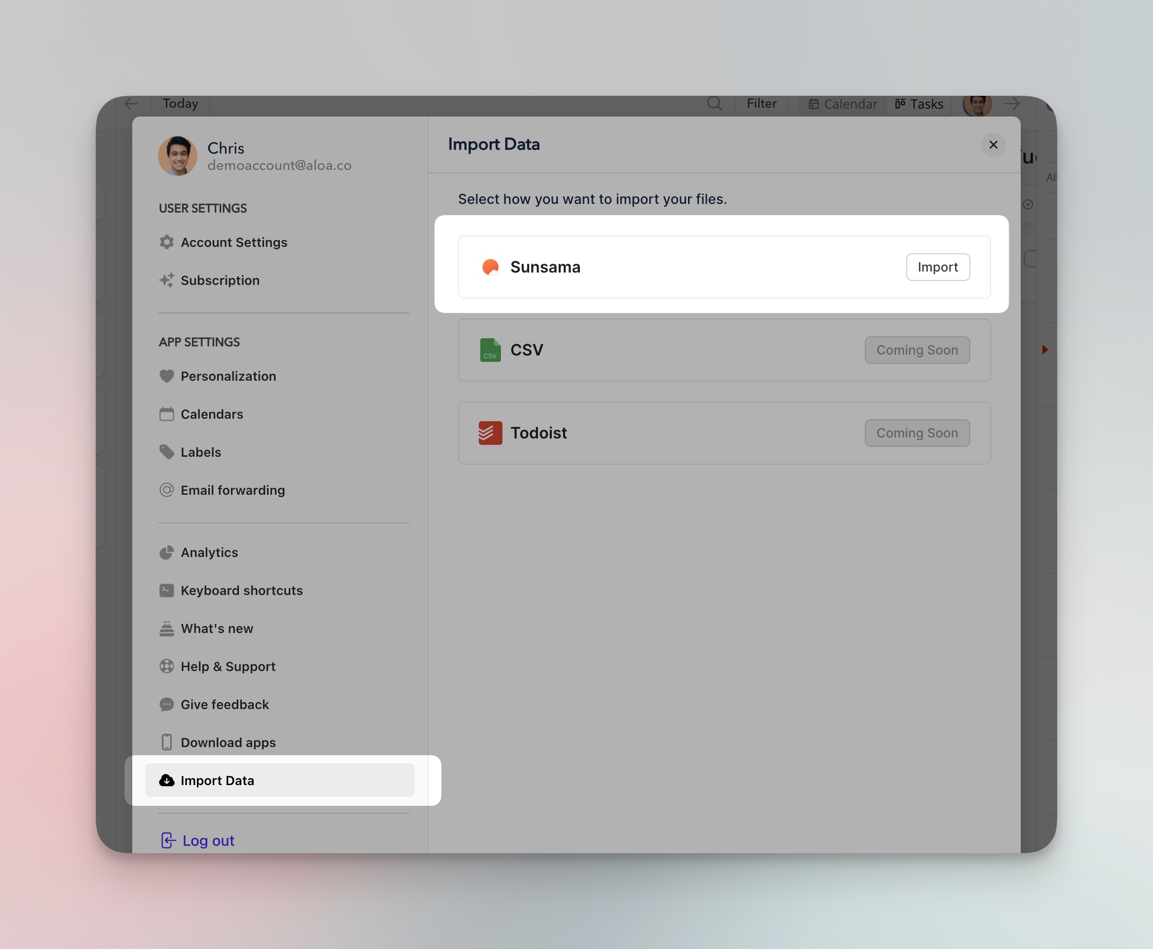Image resolution: width=1153 pixels, height=949 pixels.
Task: Switch to the Tasks view tab
Action: point(919,104)
